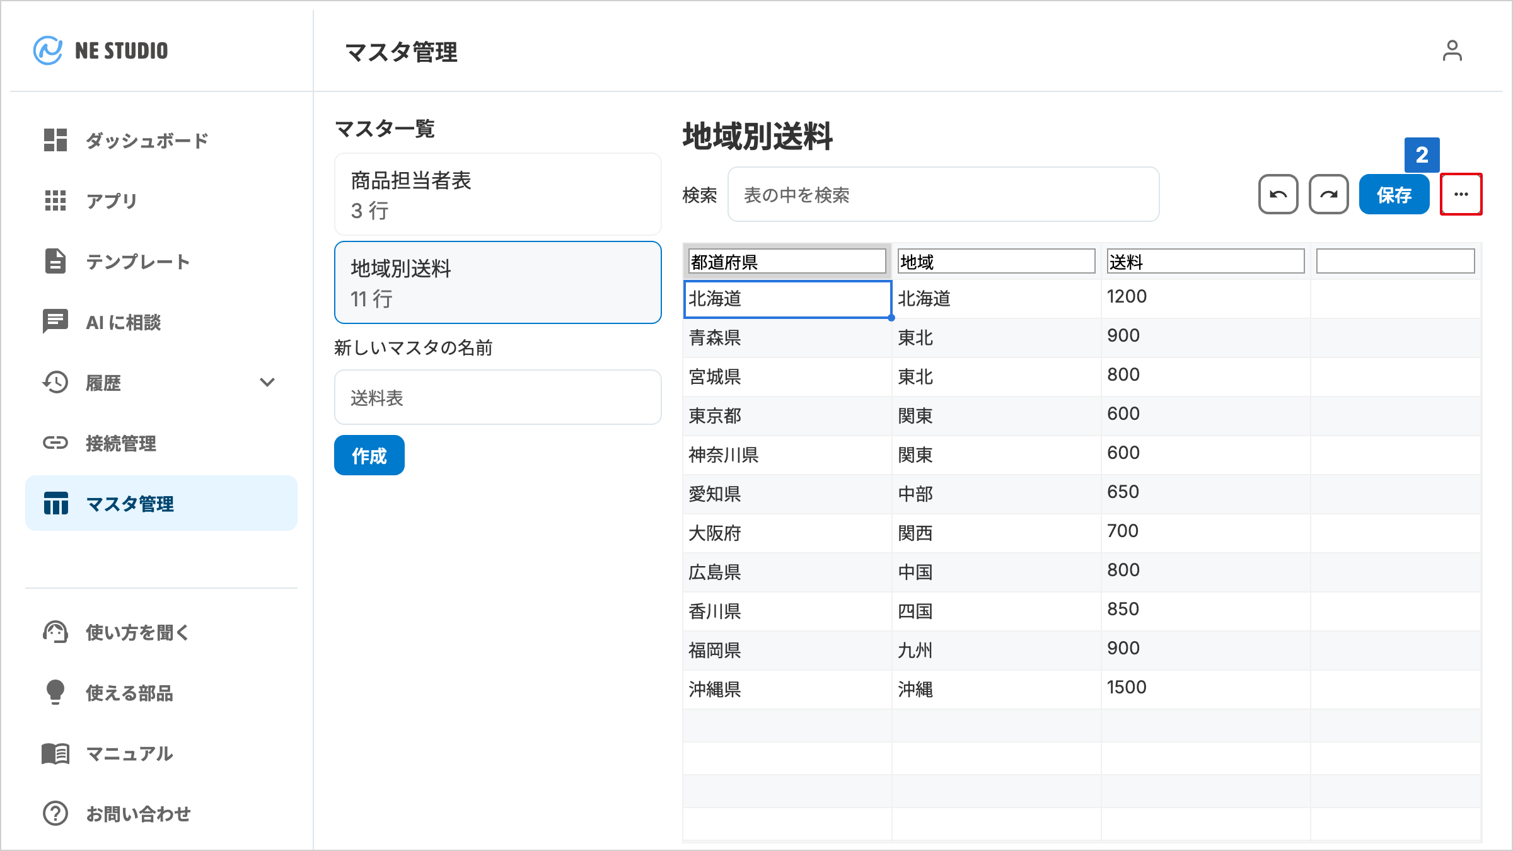Viewport: 1513px width, 851px height.
Task: Select the 地域別送料 master card
Action: (497, 282)
